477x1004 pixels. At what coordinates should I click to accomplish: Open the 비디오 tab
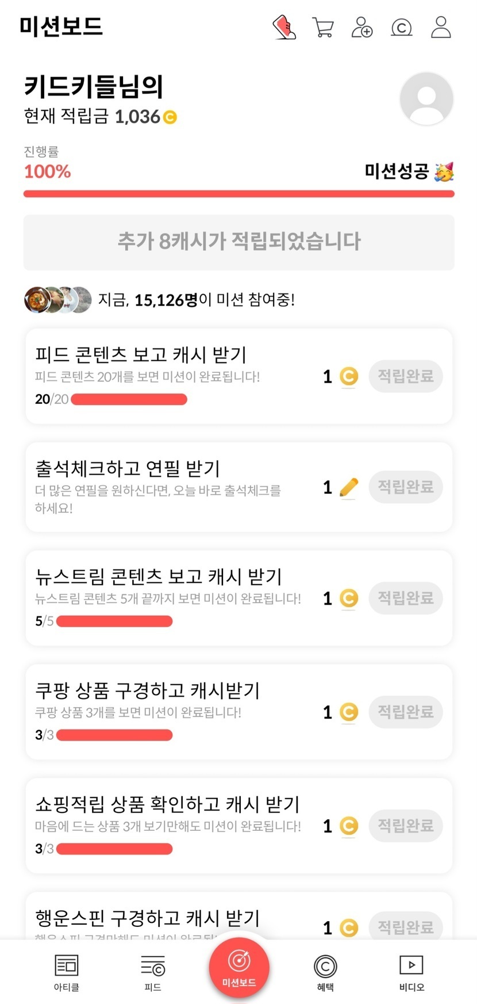(411, 972)
